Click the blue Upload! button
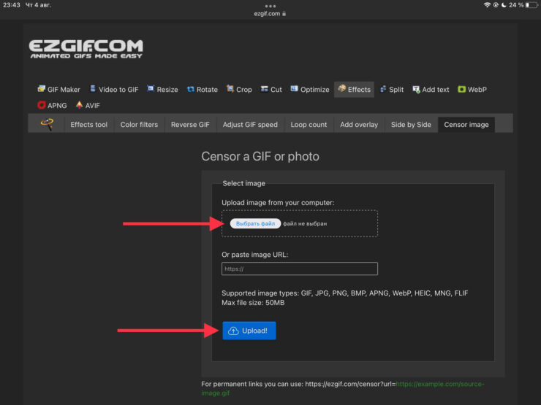 [249, 331]
